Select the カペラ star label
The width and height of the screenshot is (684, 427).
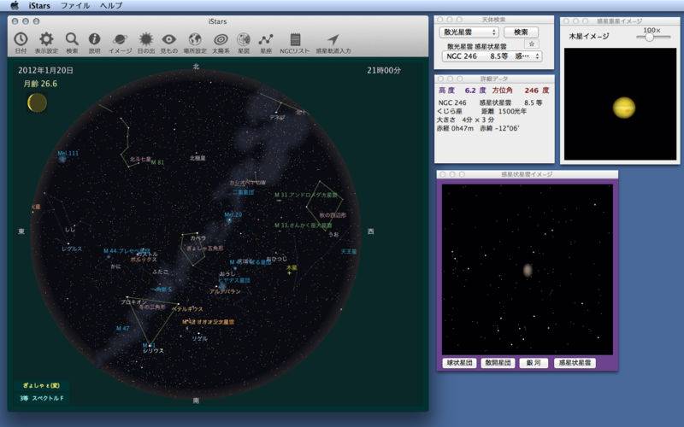pyautogui.click(x=198, y=238)
